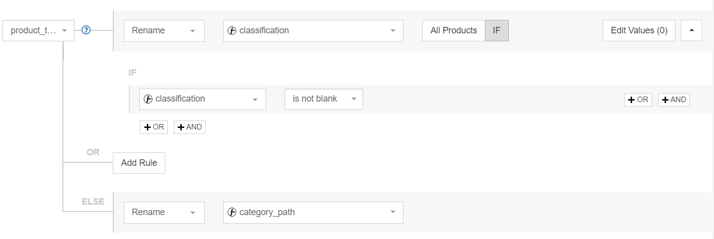Click function icon in top classification field
The height and width of the screenshot is (239, 714).
coord(232,30)
